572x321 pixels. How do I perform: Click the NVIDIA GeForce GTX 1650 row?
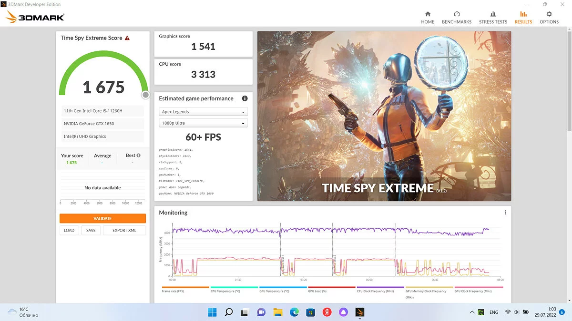tap(102, 124)
